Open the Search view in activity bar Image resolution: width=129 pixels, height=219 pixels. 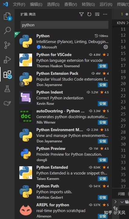pyautogui.click(x=7, y=31)
